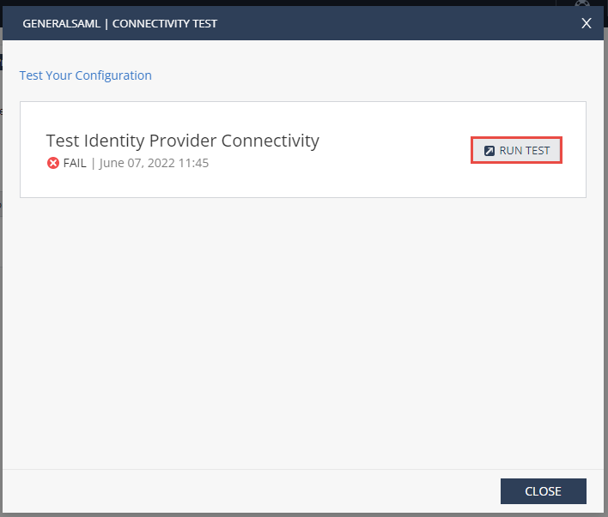
Task: Click CONNECTIVITY TEST in the dialog title
Action: point(165,24)
